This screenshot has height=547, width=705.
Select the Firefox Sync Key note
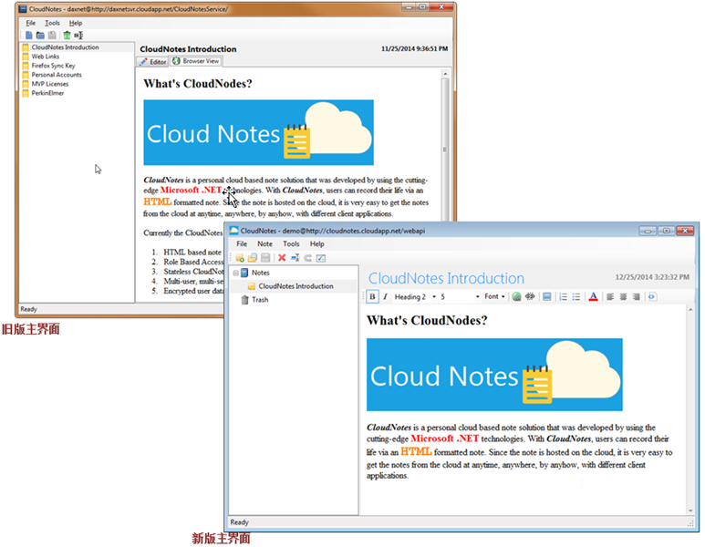click(x=53, y=66)
